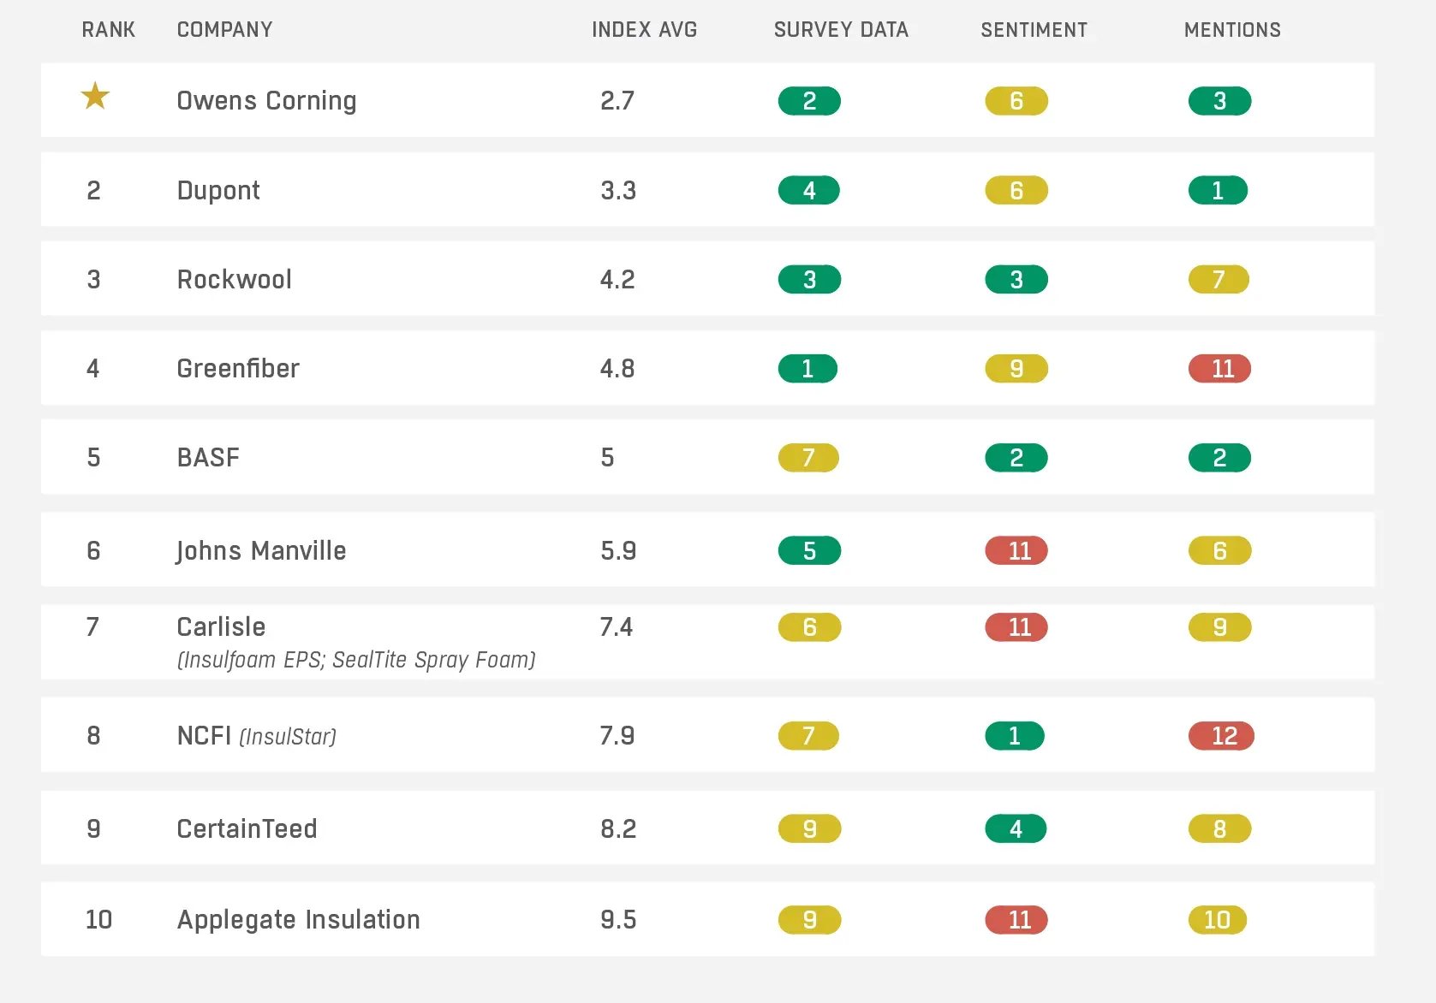Click Dupont's green mentions badge 1

pos(1218,190)
